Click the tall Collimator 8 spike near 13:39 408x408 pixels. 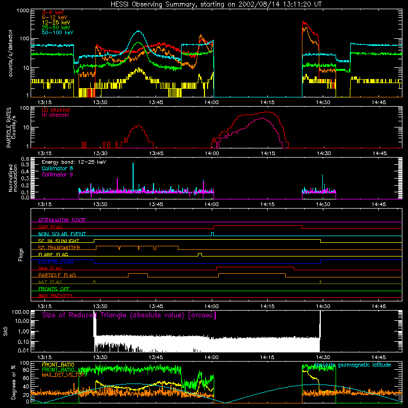pos(133,177)
